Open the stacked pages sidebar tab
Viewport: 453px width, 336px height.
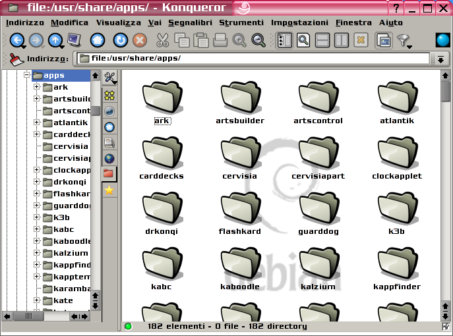pyautogui.click(x=109, y=143)
